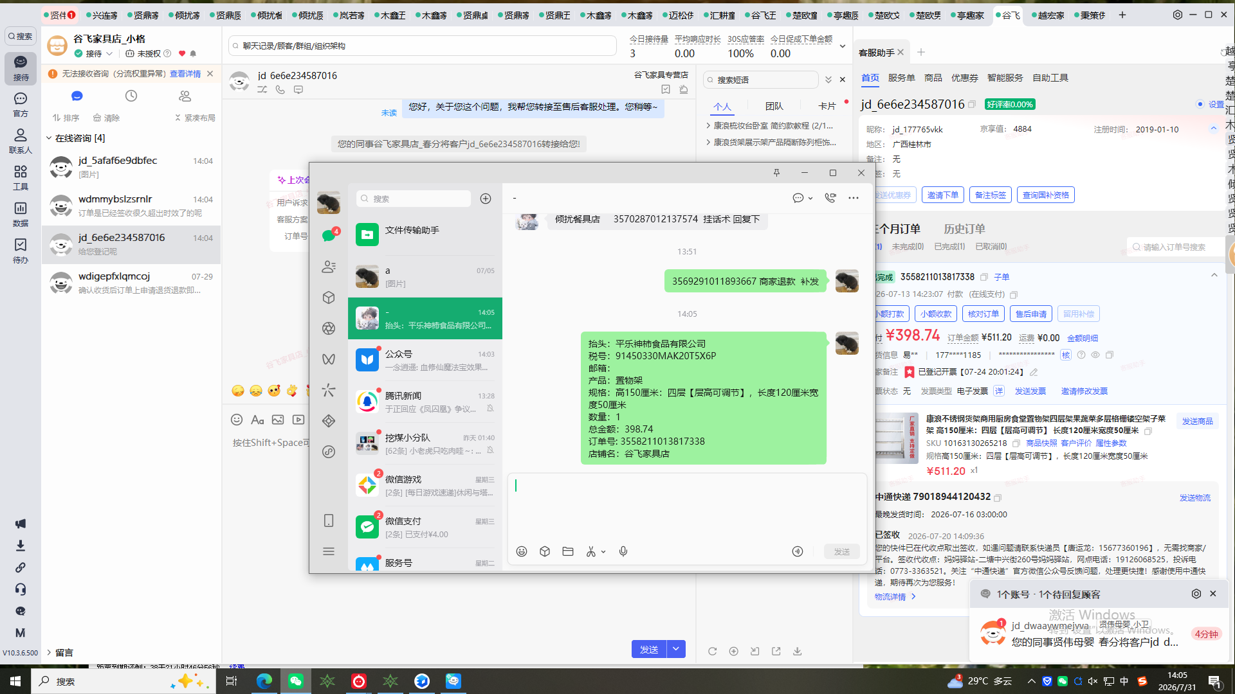The image size is (1235, 694).
Task: Switch to the 商品 tab
Action: click(x=933, y=78)
